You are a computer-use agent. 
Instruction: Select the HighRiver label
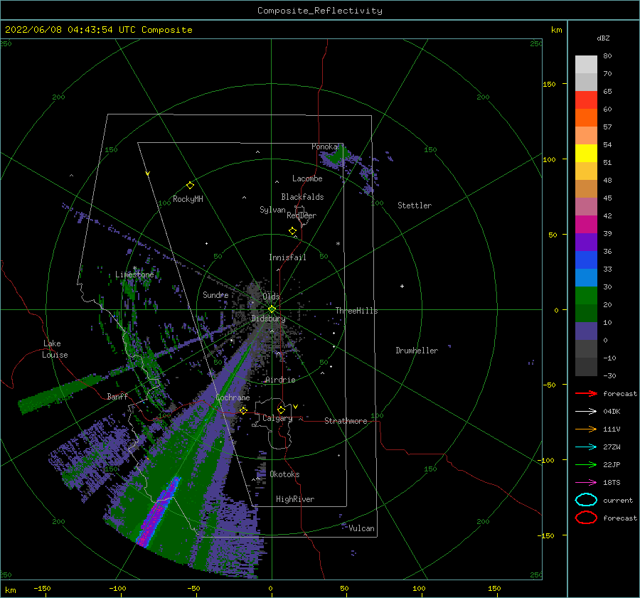point(295,499)
